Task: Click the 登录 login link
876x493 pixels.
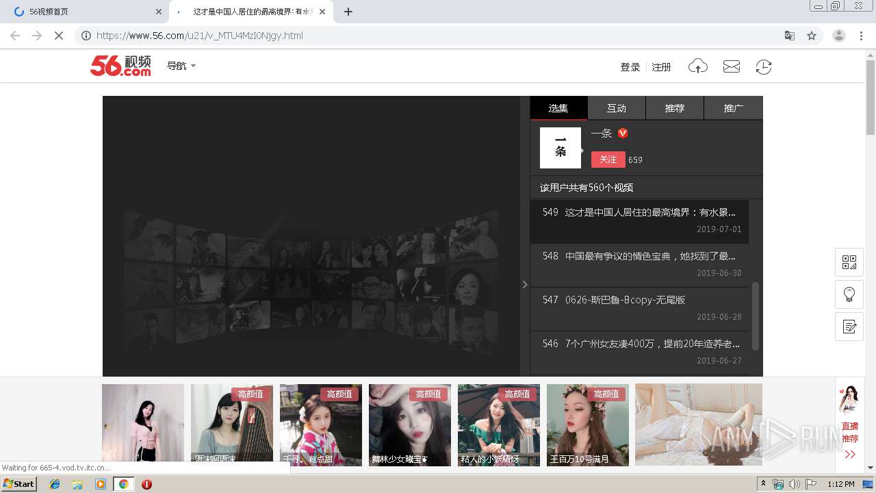Action: click(x=630, y=67)
